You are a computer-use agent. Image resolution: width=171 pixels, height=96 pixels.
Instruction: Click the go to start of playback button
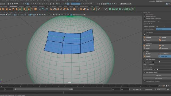(160, 86)
